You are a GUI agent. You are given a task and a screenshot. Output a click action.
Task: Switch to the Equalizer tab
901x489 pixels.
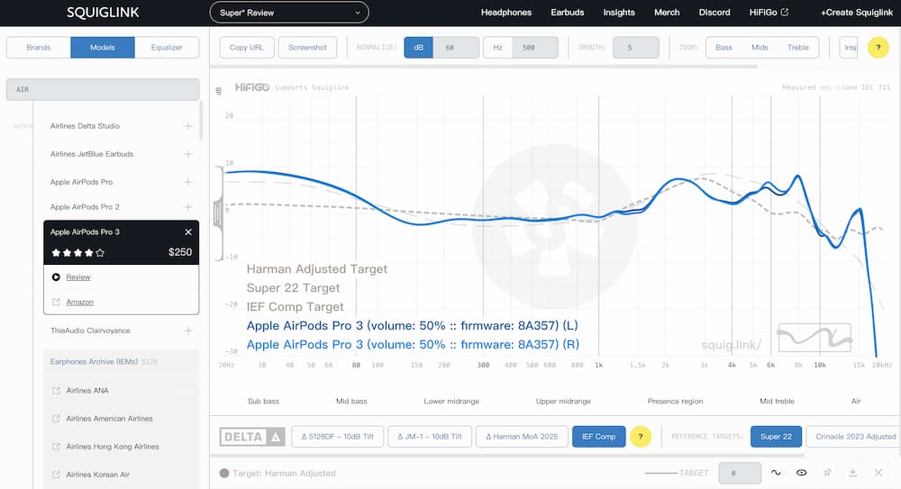[167, 48]
